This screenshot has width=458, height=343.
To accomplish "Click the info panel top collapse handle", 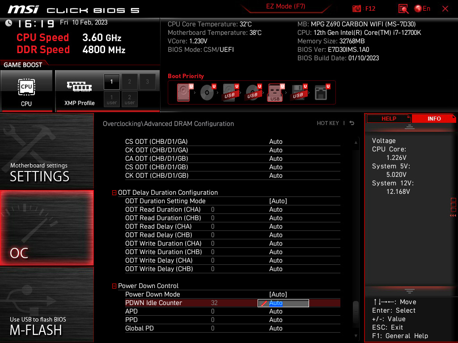I will click(x=410, y=127).
